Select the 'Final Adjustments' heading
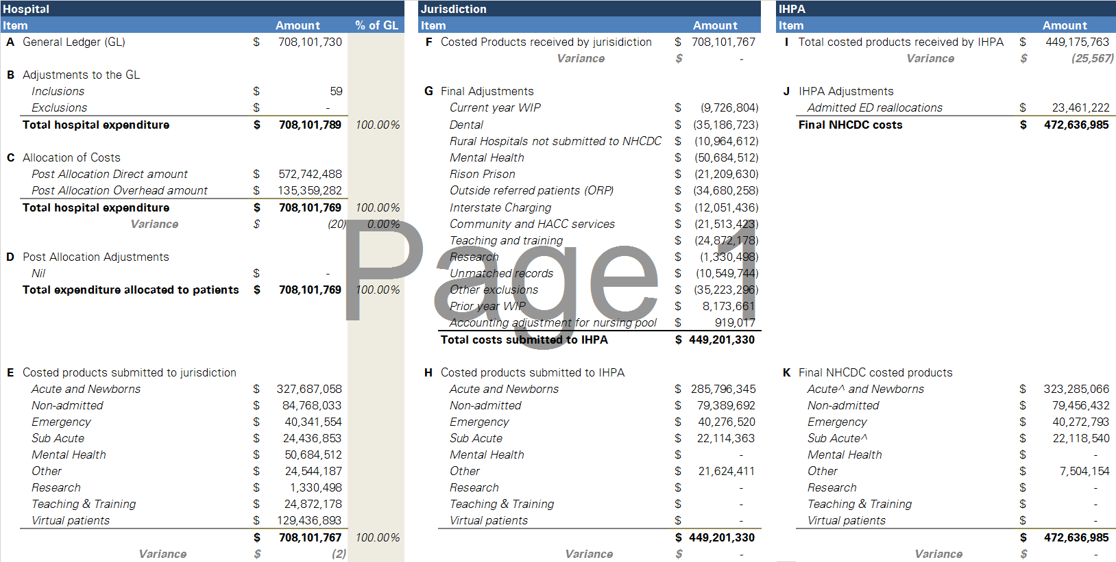 (487, 91)
